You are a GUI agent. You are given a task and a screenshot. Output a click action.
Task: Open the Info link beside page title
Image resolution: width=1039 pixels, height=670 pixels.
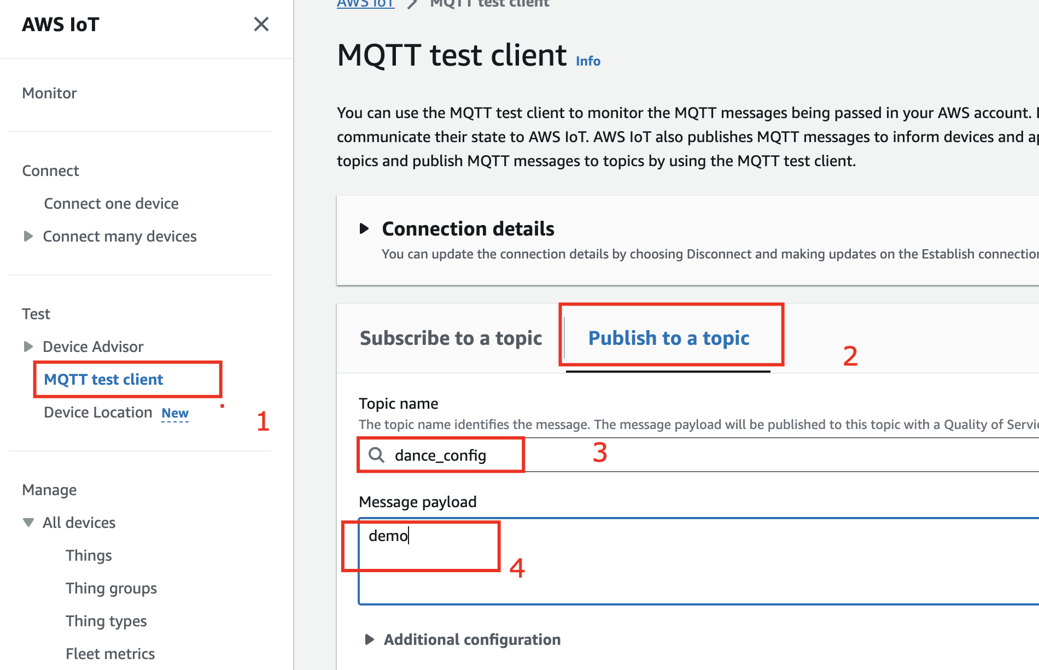588,61
